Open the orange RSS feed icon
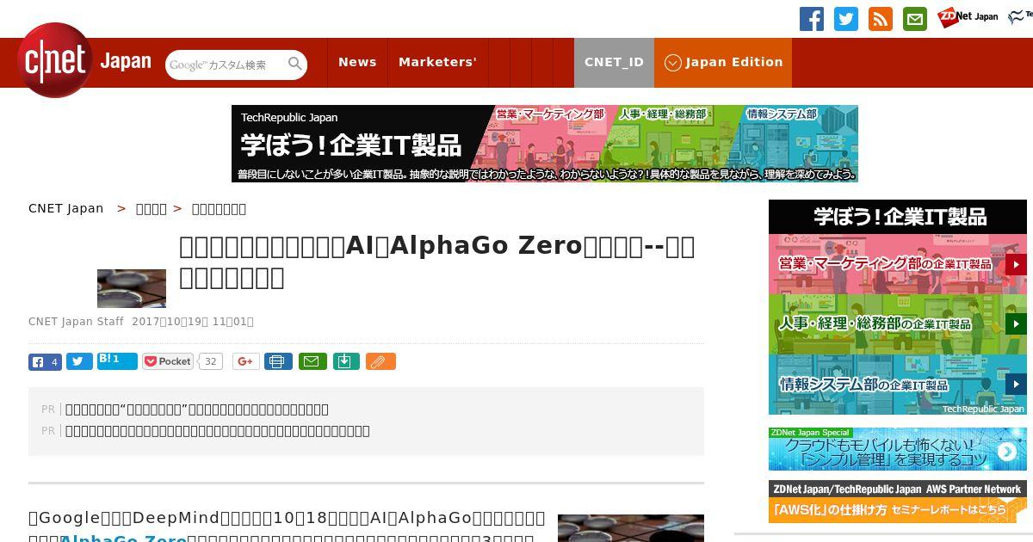Viewport: 1033px width, 542px height. [881, 19]
